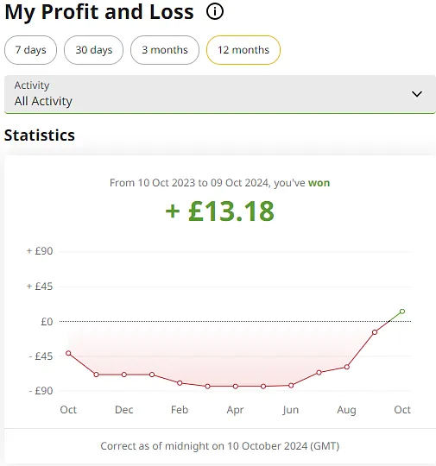Click the Jul data point on the graph

(x=319, y=373)
